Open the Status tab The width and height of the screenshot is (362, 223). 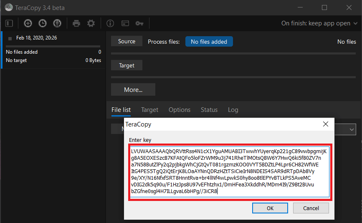click(x=209, y=110)
